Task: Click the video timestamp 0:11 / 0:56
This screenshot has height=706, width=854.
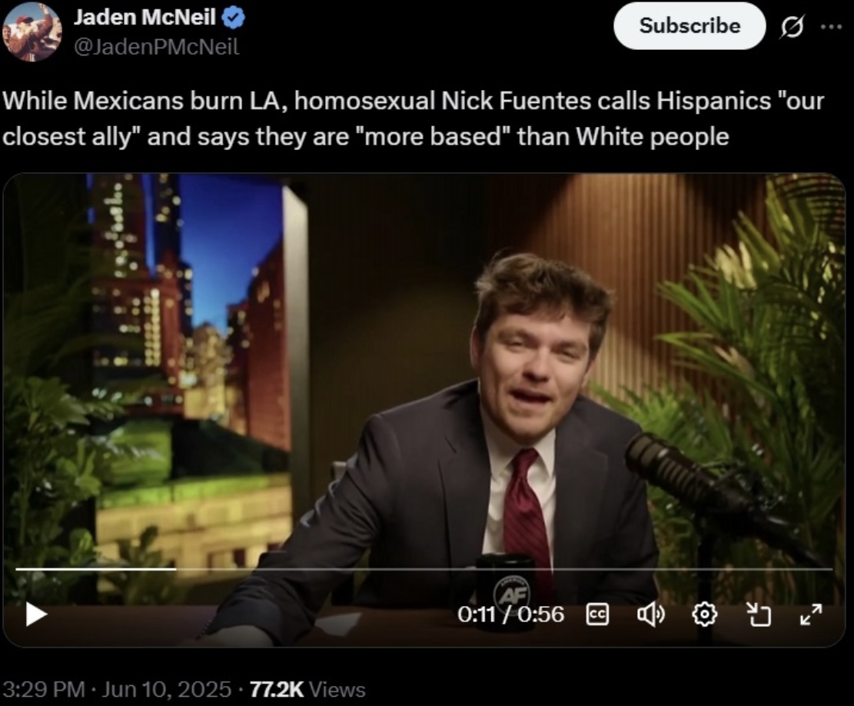Action: (510, 614)
